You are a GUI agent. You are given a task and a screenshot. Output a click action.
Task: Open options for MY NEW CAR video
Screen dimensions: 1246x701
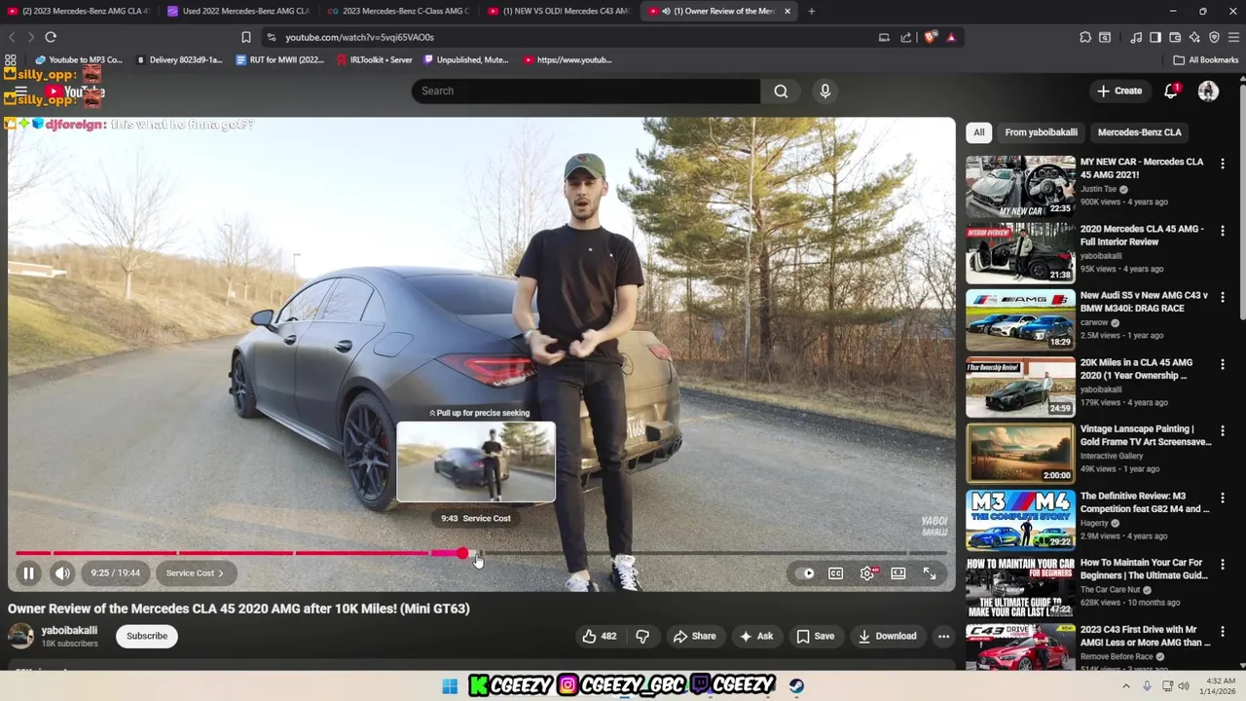tap(1223, 164)
